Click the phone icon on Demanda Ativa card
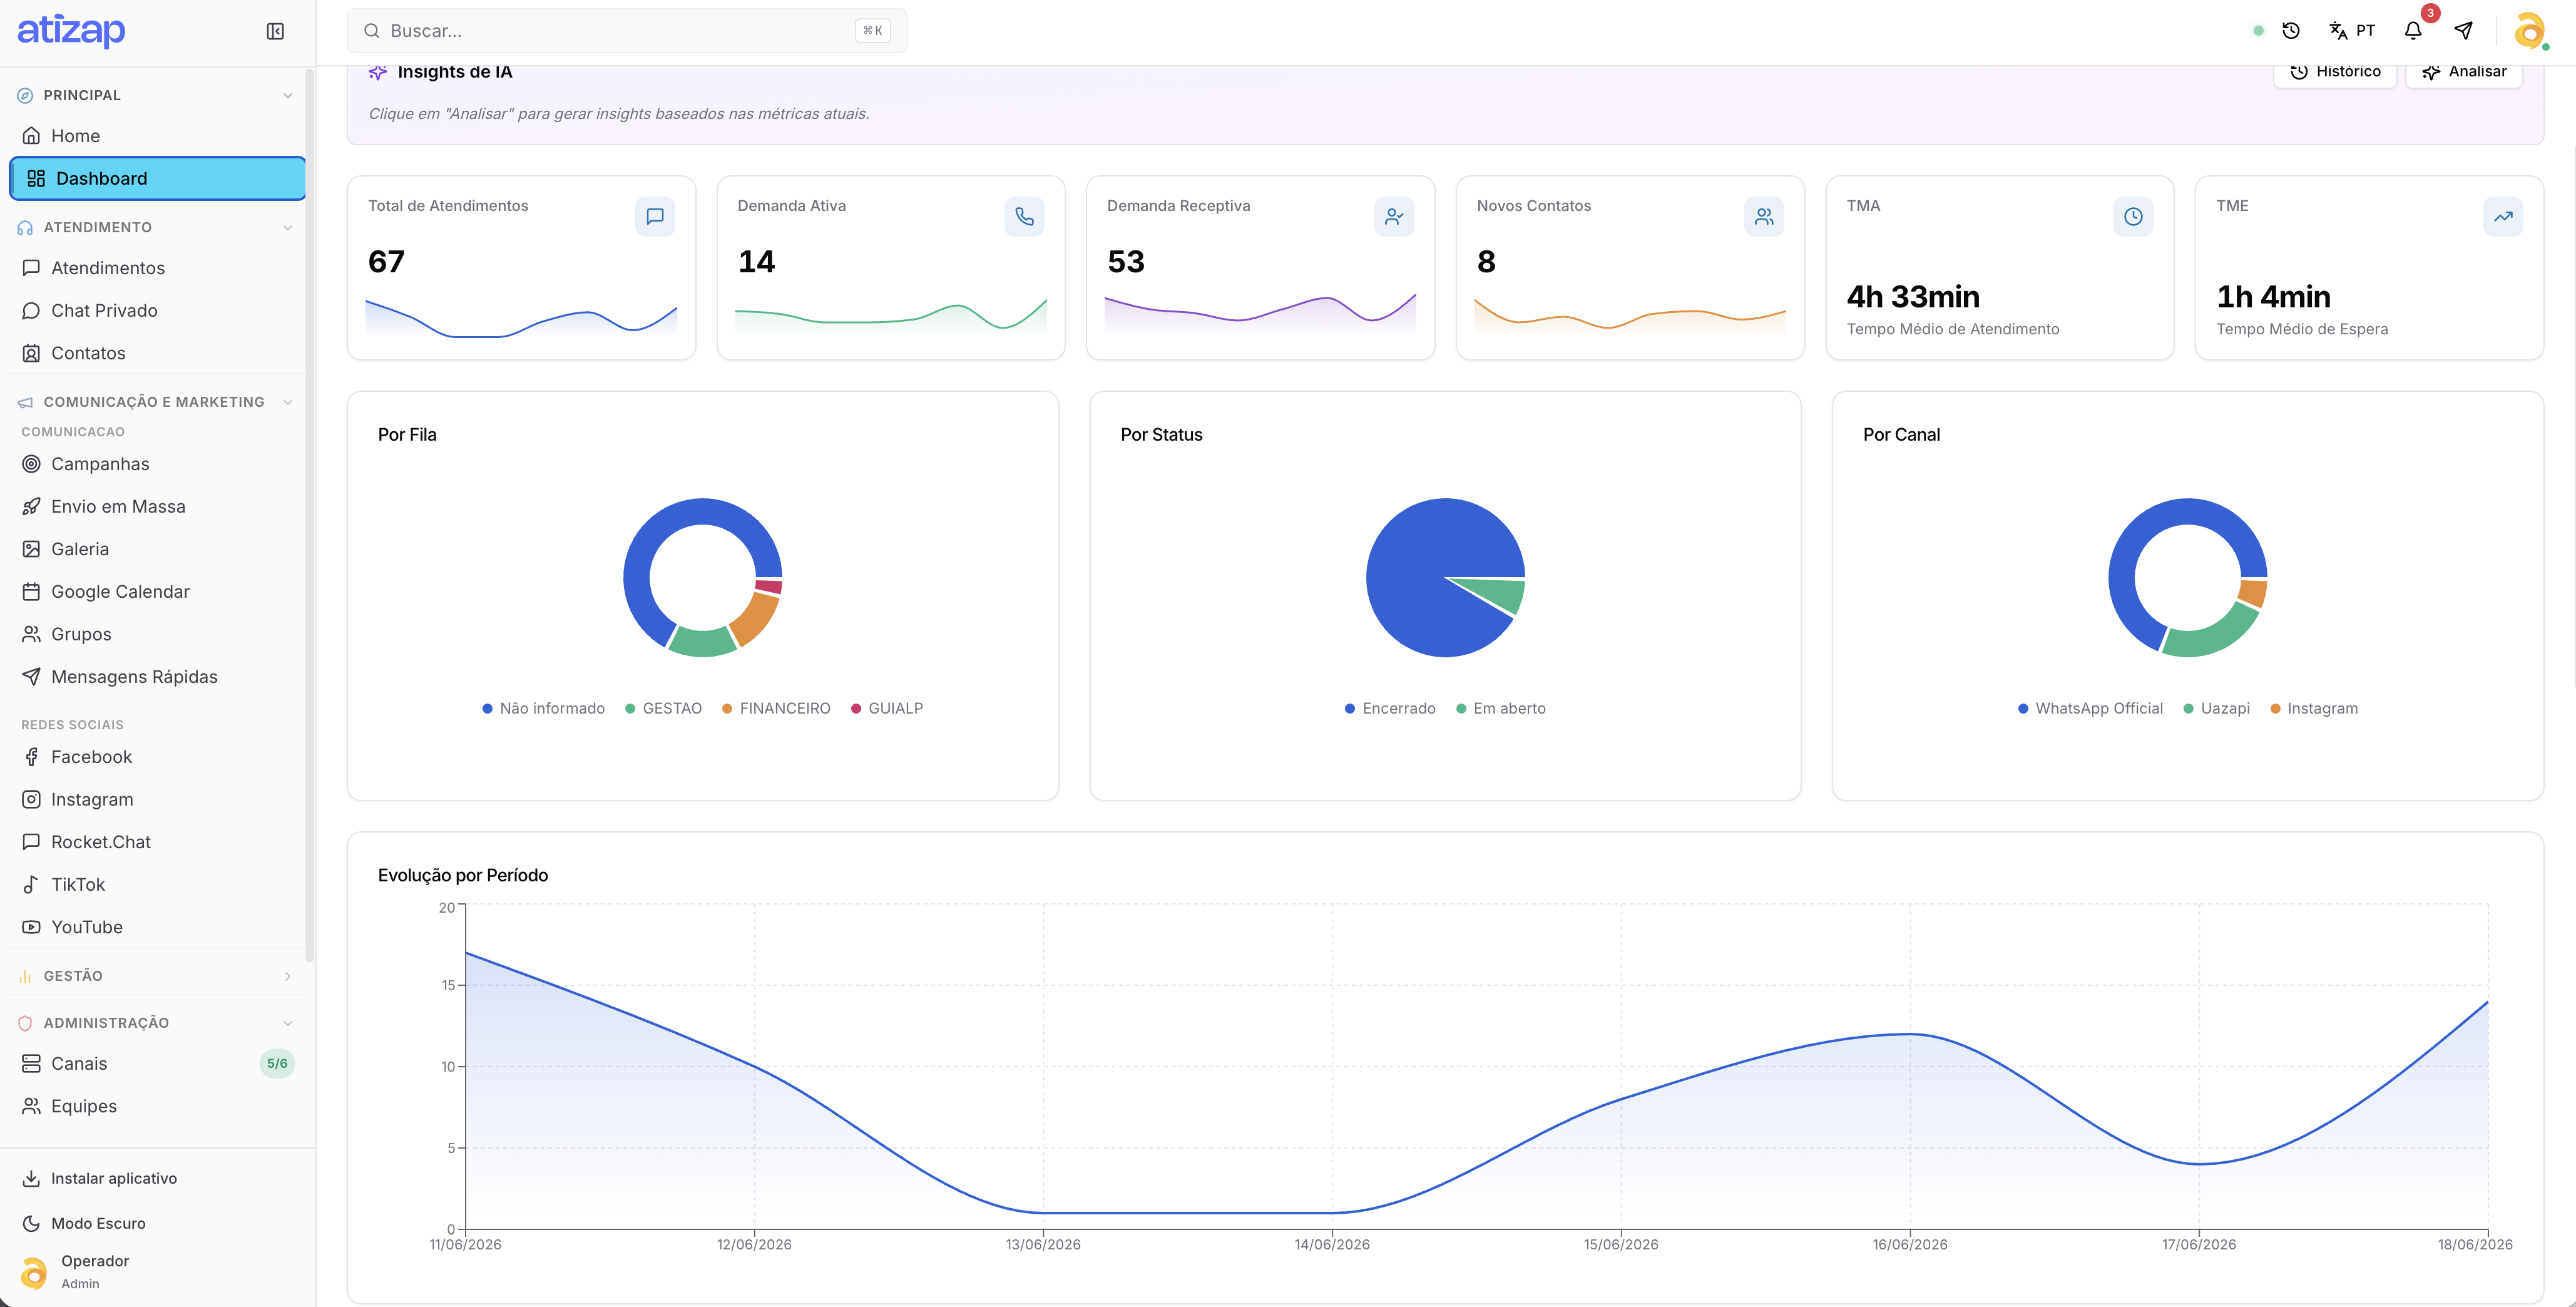Screen dimensions: 2576x1307 tap(1024, 216)
